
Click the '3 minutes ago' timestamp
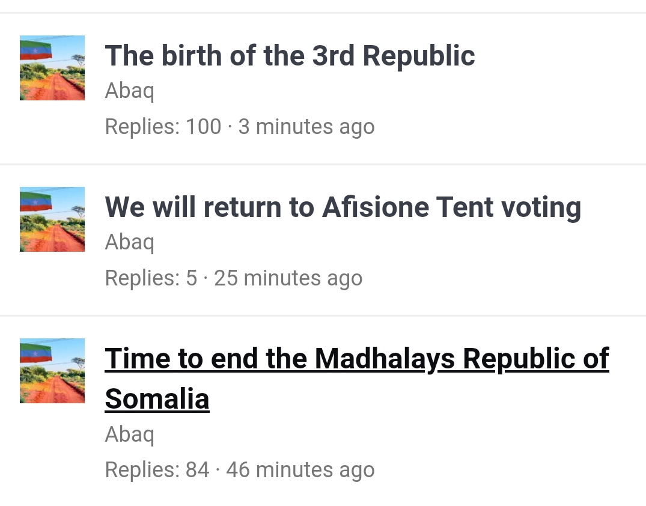point(306,127)
